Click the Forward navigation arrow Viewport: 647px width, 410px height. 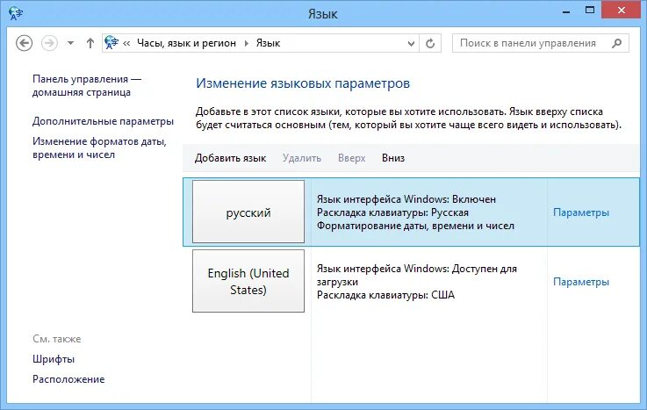49,43
